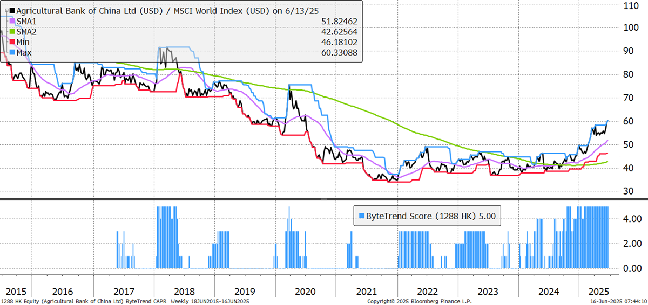Click the 2021 year label on time axis
Viewport: 648px width, 305px height.
point(367,291)
